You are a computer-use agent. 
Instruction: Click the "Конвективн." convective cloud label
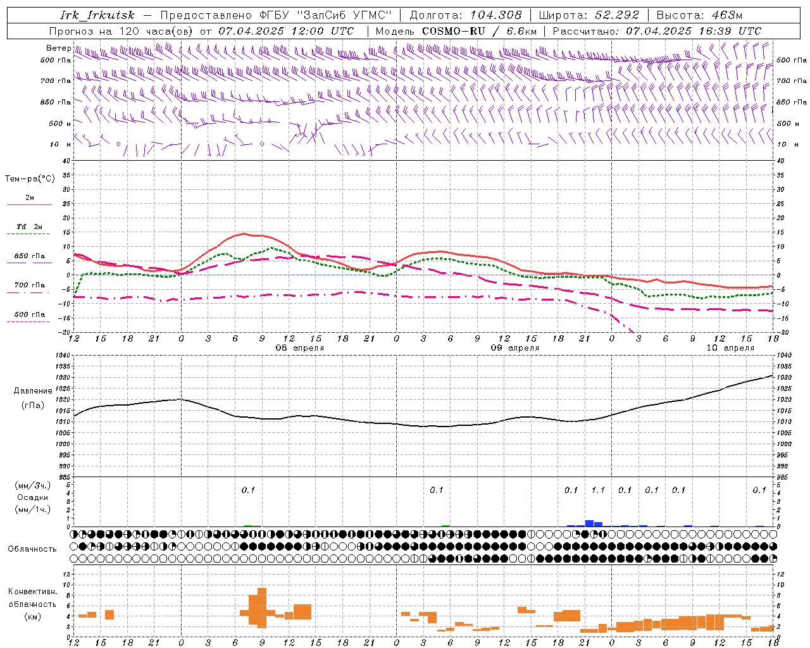tap(33, 592)
